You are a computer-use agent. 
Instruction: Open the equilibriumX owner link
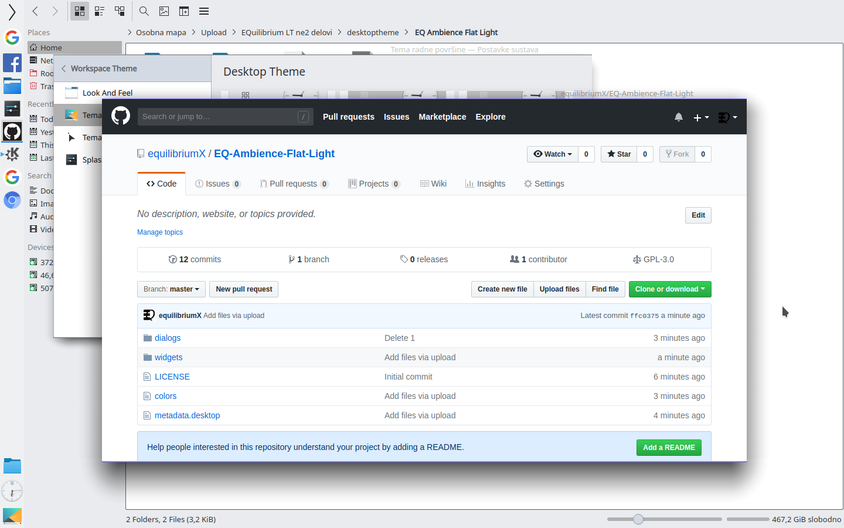pyautogui.click(x=176, y=154)
